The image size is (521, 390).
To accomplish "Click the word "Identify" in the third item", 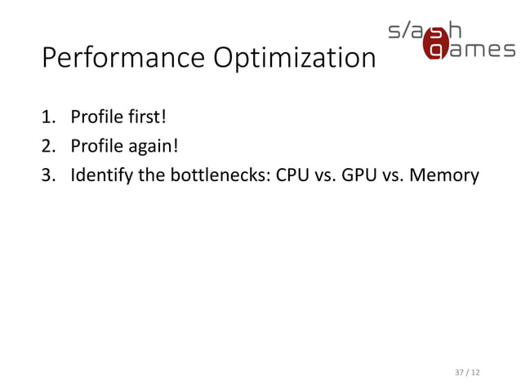I will 98,175.
